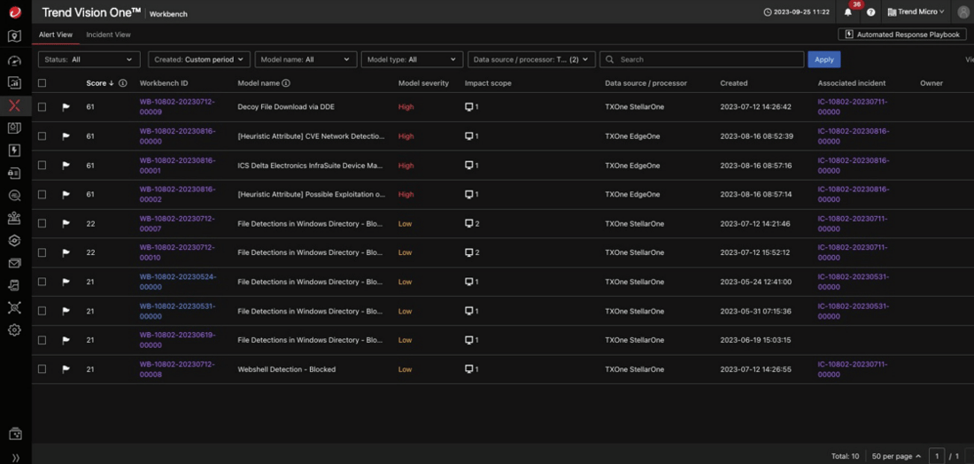Expand the Model type dropdown
The width and height of the screenshot is (974, 464).
[412, 59]
